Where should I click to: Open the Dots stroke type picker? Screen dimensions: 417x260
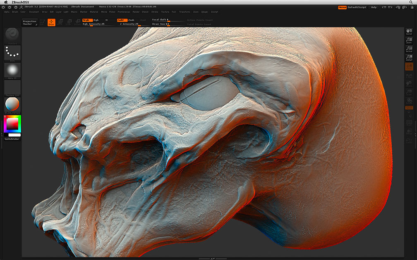point(12,52)
